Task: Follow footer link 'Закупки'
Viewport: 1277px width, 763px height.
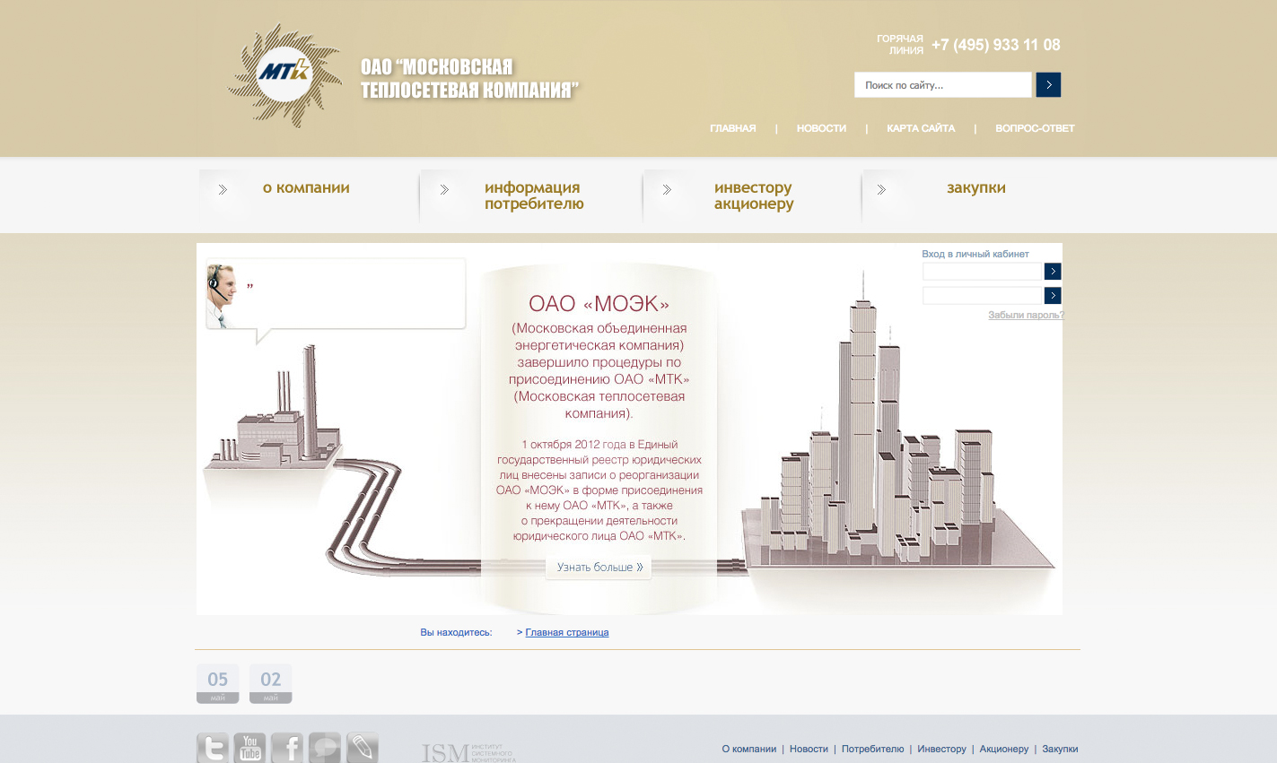Action: [1060, 749]
